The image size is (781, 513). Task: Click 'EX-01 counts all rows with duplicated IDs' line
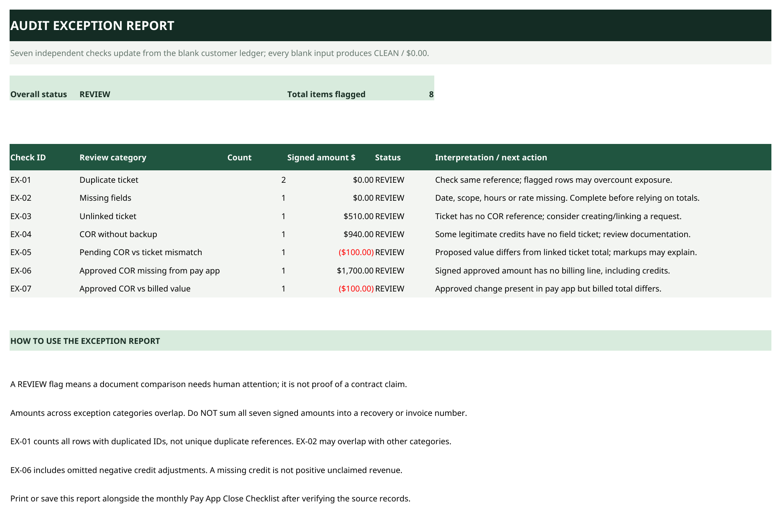click(x=231, y=441)
